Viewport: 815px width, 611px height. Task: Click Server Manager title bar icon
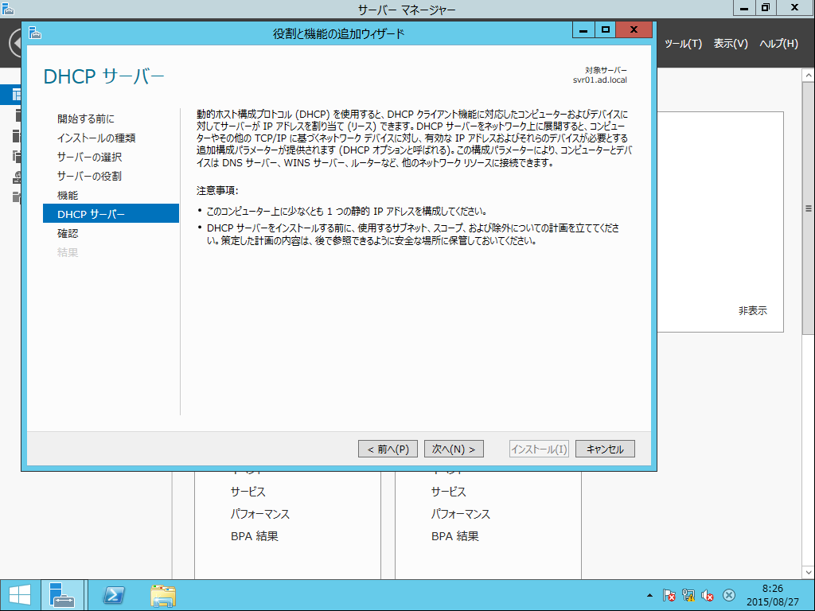[x=7, y=8]
